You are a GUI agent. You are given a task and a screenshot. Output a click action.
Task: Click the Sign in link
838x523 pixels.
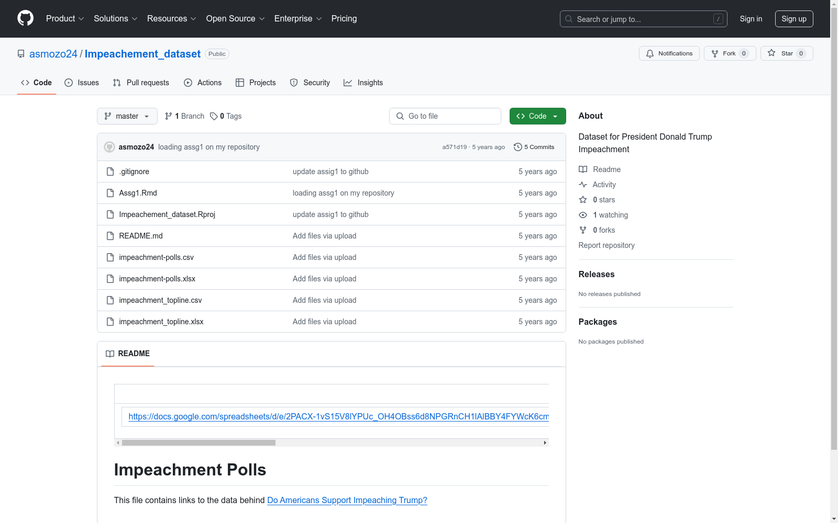pyautogui.click(x=751, y=19)
